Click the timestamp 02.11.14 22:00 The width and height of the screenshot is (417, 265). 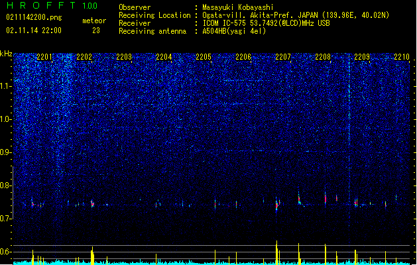(x=34, y=30)
